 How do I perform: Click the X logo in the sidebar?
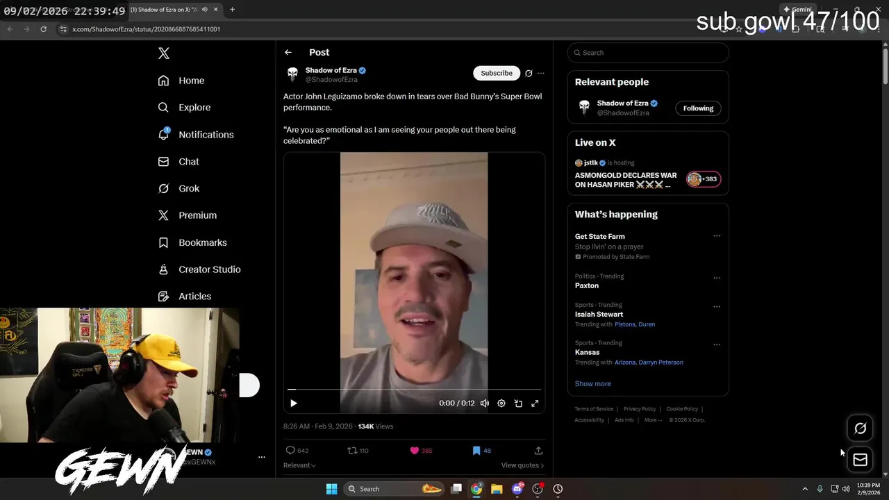(x=164, y=53)
